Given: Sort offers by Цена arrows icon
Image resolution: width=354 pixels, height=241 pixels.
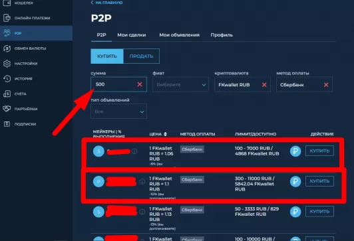Looking at the screenshot, I should [x=165, y=134].
